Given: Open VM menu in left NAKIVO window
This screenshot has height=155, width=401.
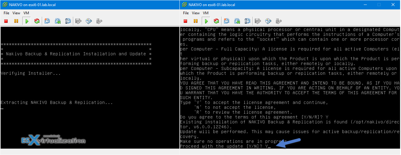Looking at the screenshot, I should (x=26, y=13).
